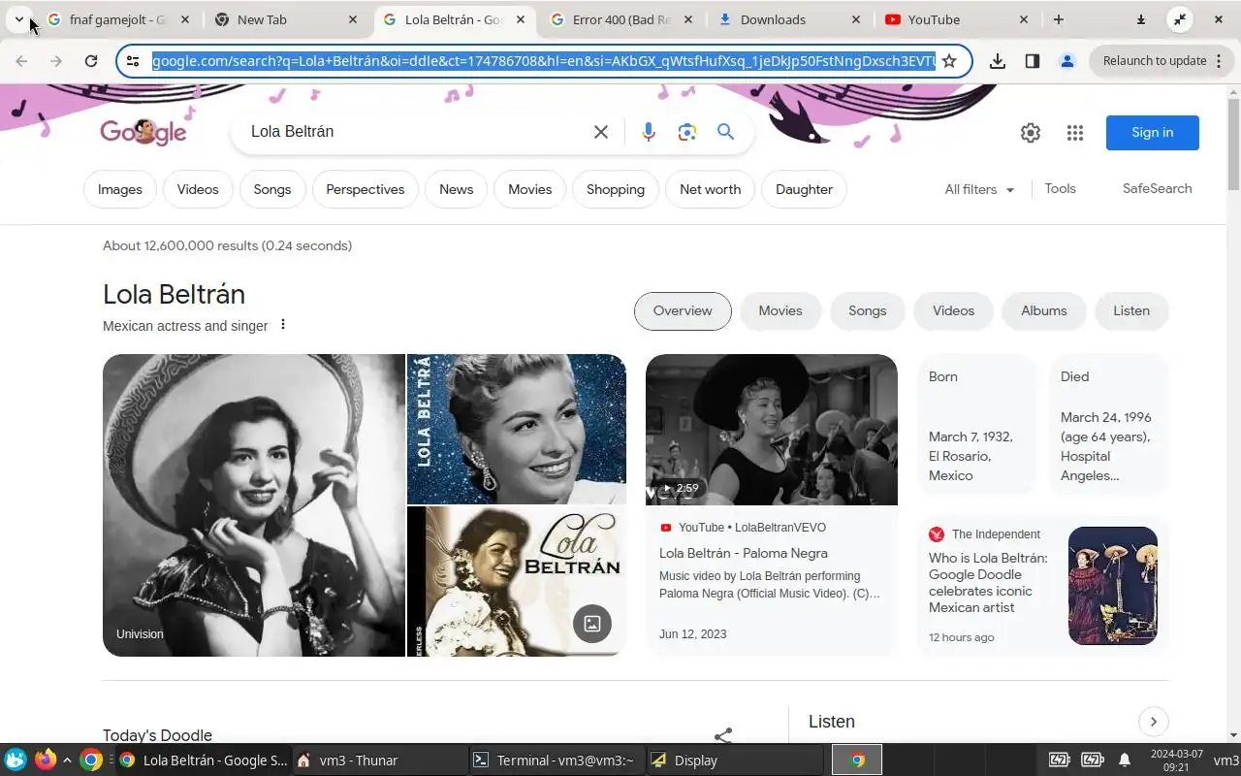
Task: Open the Died info card
Action: [1108, 425]
